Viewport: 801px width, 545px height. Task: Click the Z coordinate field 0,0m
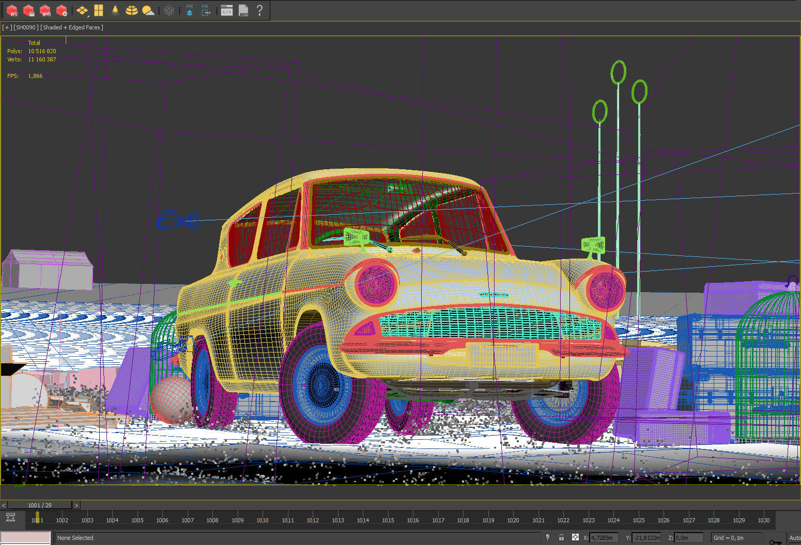(x=689, y=538)
